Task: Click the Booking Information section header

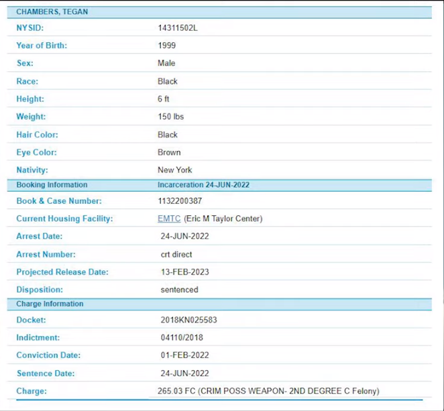Action: (x=52, y=185)
